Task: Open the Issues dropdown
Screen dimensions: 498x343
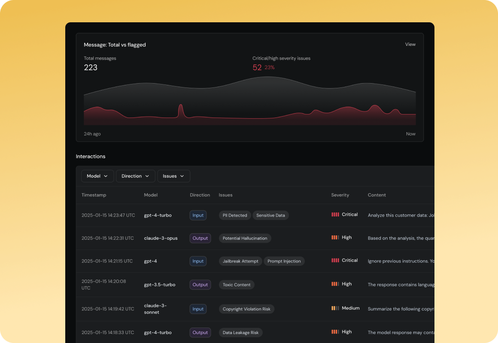Action: (173, 176)
